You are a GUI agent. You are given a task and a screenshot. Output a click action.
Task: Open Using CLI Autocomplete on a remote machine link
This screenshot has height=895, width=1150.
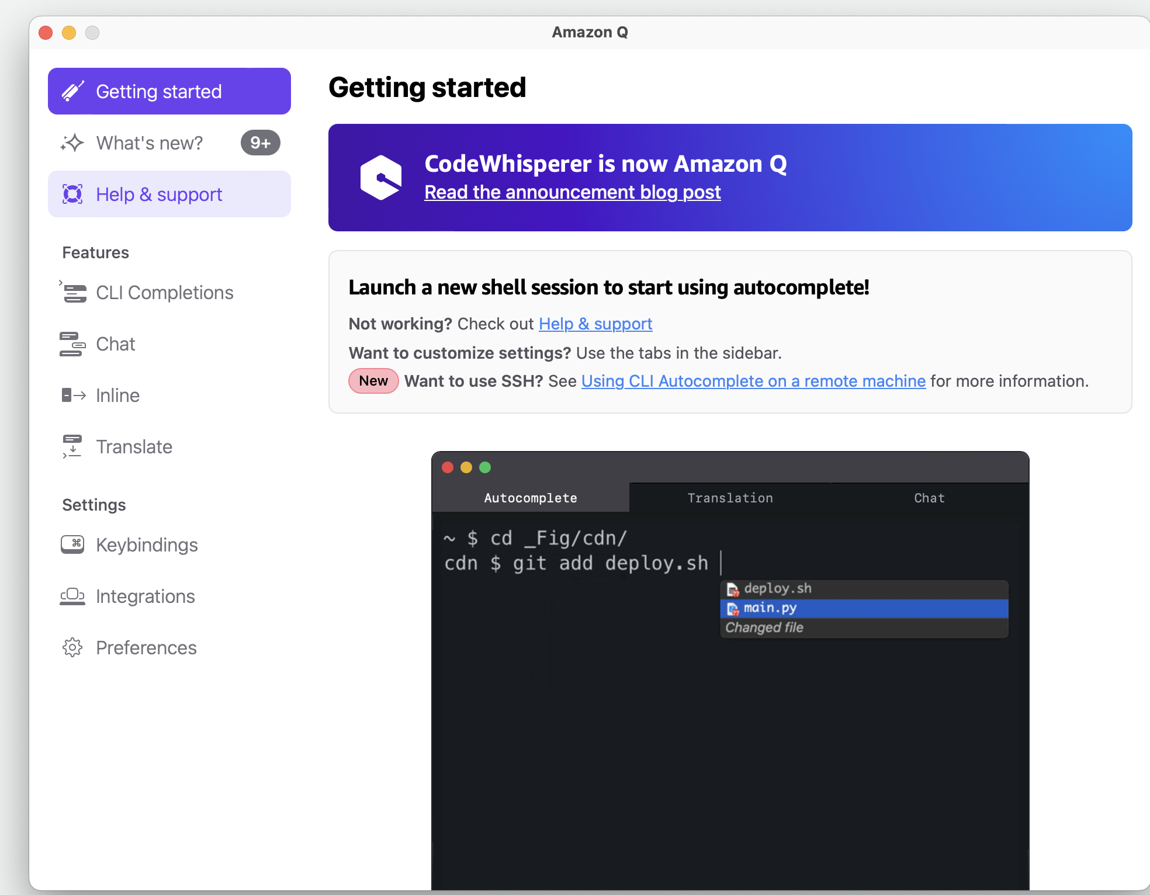click(753, 381)
